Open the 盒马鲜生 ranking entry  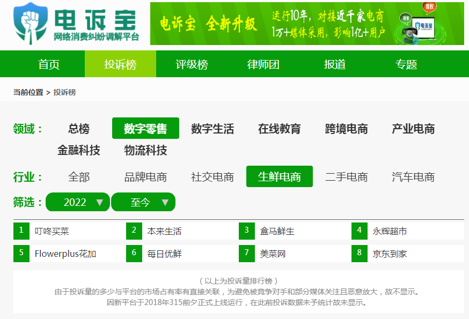pos(277,231)
